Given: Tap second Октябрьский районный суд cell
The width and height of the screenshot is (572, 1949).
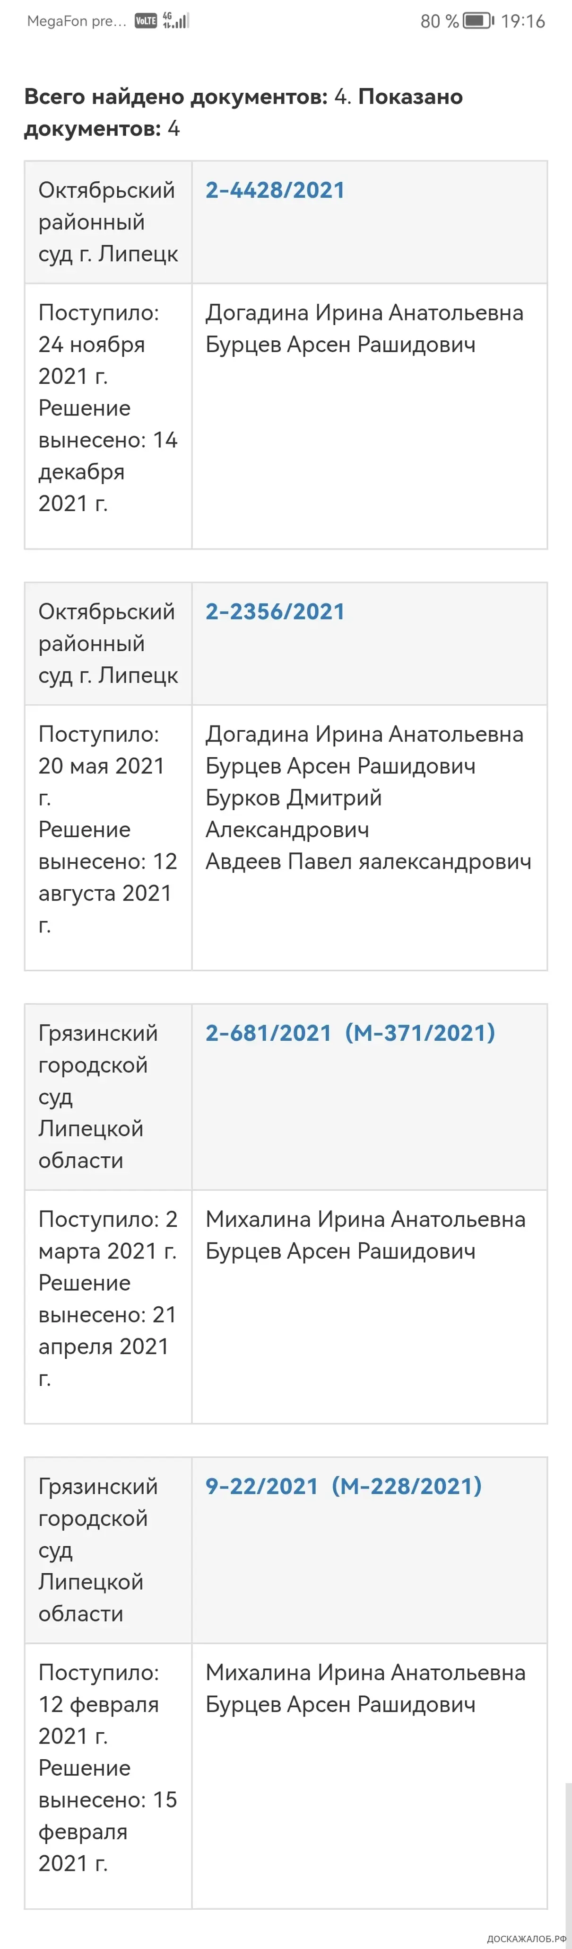Looking at the screenshot, I should 108,643.
